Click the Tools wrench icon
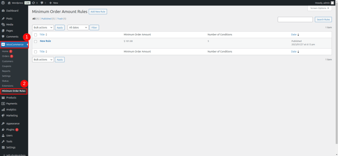Viewport: 338px width, 156px height. pos(3,142)
